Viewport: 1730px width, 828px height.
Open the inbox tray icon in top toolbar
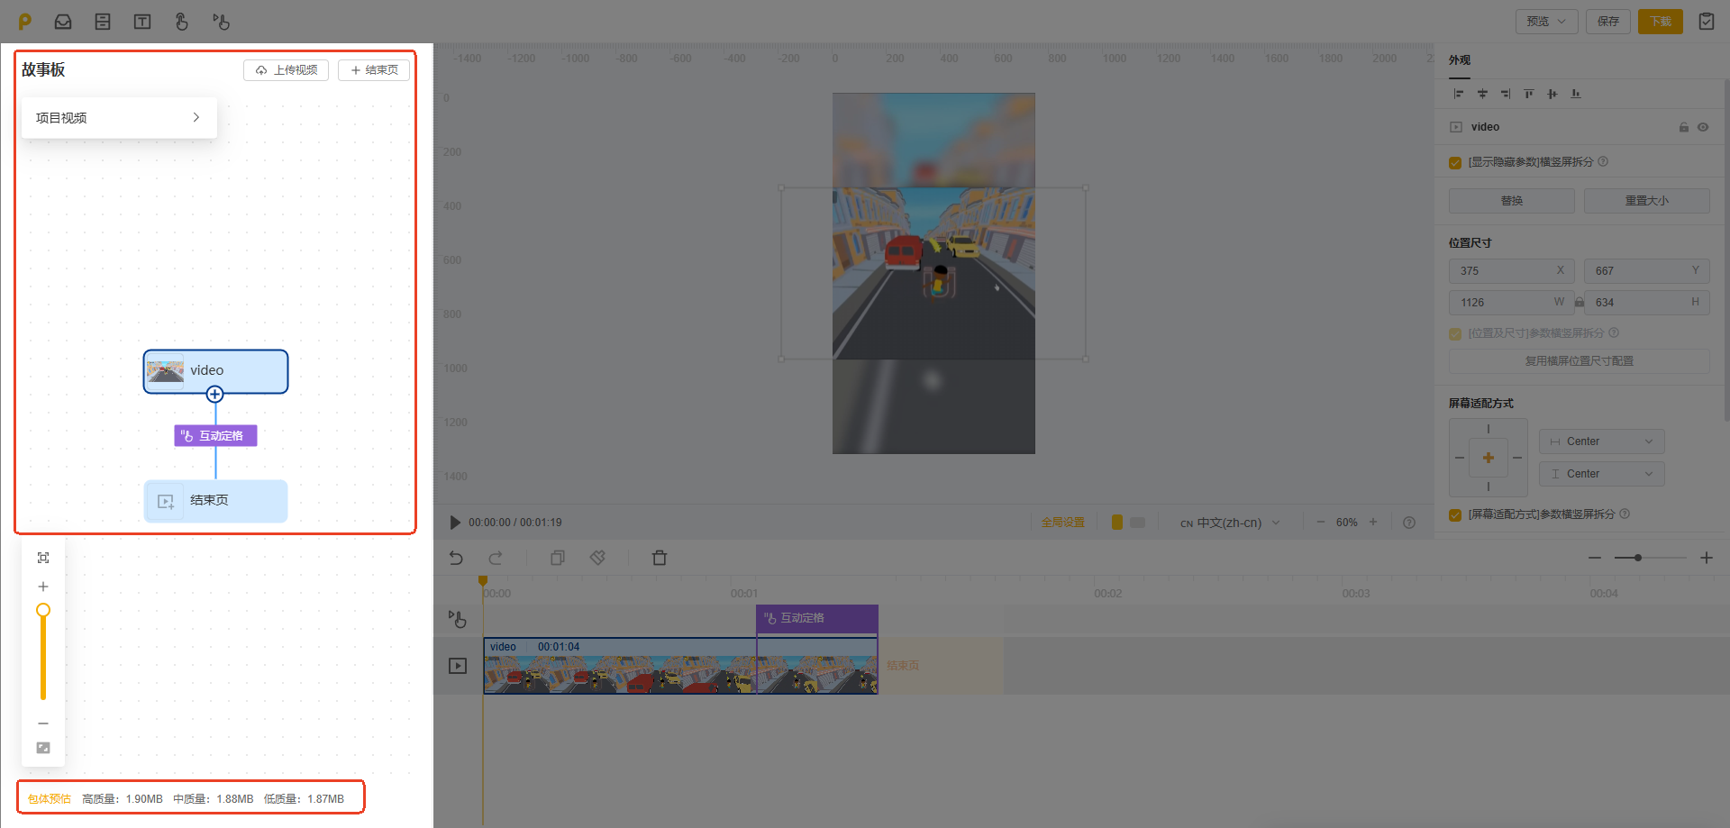click(x=63, y=22)
